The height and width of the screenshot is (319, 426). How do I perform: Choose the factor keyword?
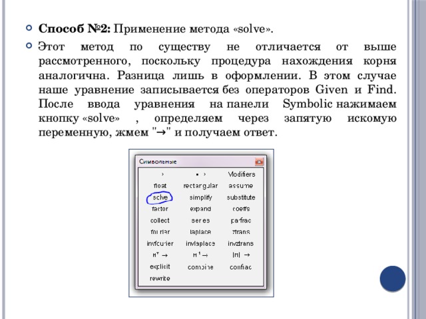[x=160, y=209]
